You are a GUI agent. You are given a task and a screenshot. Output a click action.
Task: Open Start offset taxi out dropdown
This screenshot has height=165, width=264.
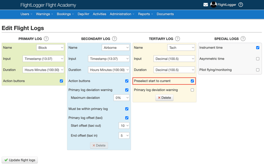[124, 126]
